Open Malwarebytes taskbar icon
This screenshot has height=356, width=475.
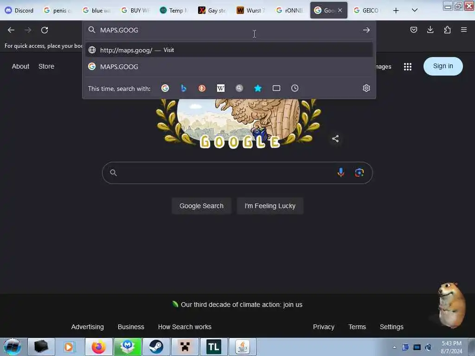click(128, 347)
